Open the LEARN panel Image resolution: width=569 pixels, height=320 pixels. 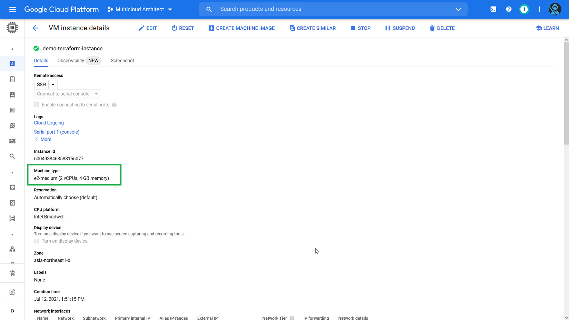(547, 28)
